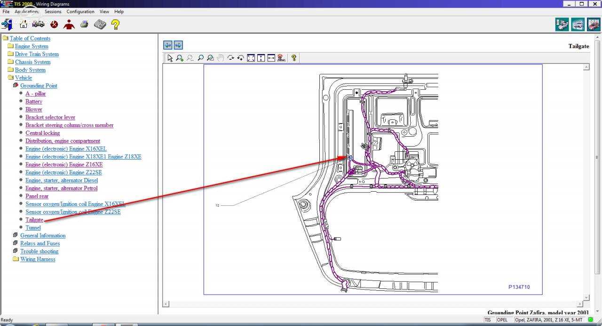Open the A - pillar grounding point
Viewport: 602px width, 326px height.
tap(36, 93)
